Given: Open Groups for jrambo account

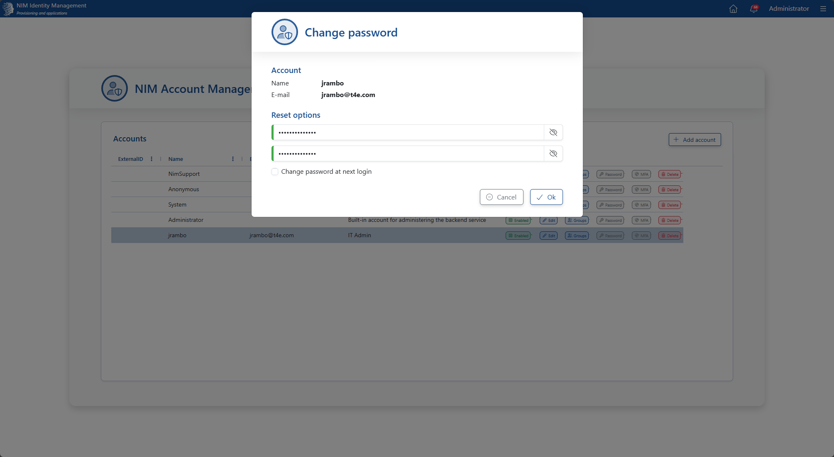Looking at the screenshot, I should click(x=577, y=236).
